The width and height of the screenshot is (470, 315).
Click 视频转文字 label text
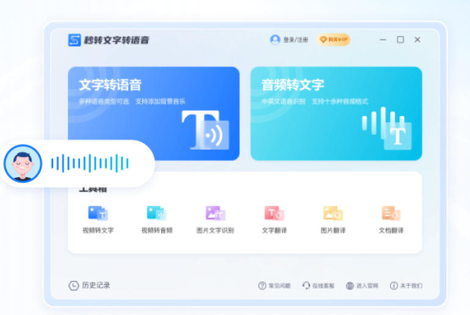(98, 230)
